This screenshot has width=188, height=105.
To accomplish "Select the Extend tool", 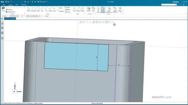I will [x=78, y=9].
